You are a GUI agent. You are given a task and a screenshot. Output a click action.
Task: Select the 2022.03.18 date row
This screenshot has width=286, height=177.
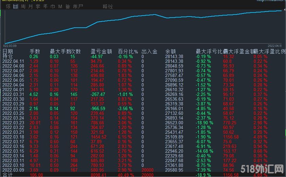point(13,137)
